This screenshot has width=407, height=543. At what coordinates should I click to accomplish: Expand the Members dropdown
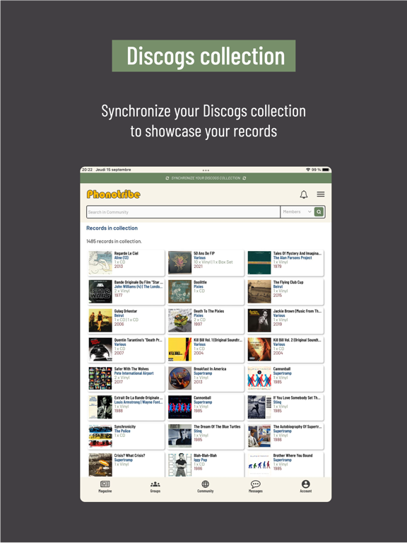pos(297,211)
